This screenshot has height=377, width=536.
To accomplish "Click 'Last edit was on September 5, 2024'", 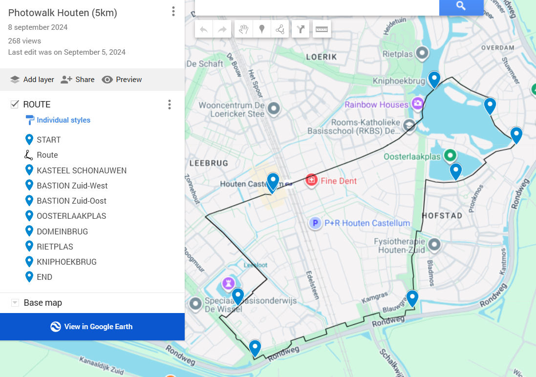I will (66, 52).
